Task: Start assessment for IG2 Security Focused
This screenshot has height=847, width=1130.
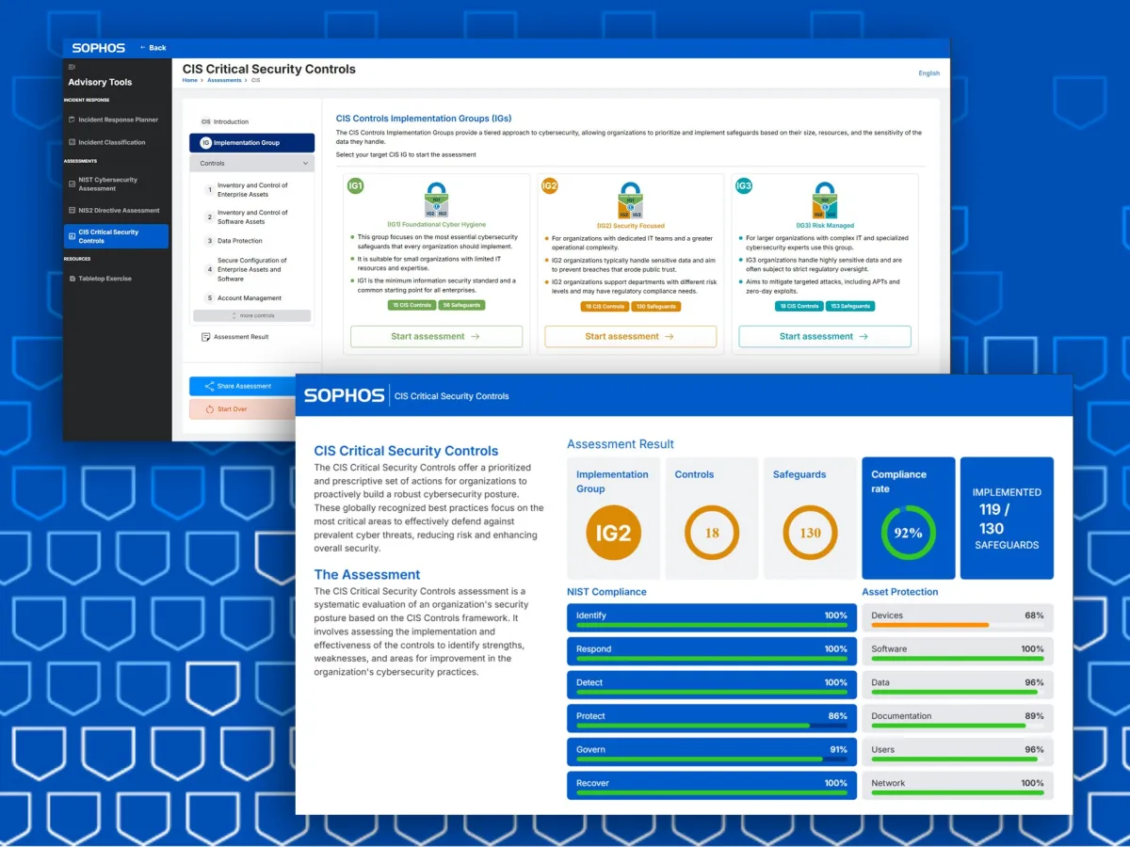Action: 631,336
